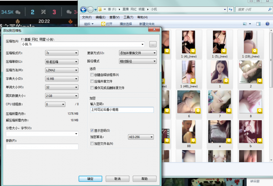The width and height of the screenshot is (273, 186).
Task: Click the change view icon in Explorer toolbar
Action: [x=245, y=24]
